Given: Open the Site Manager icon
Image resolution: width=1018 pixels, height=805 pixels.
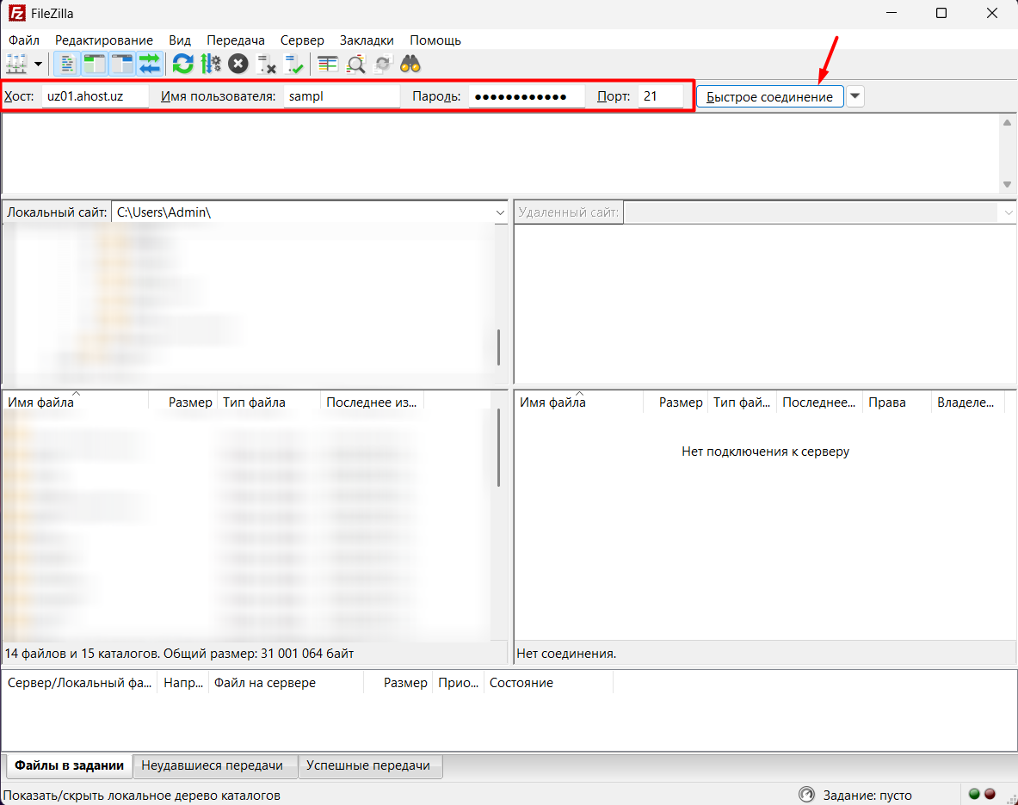Looking at the screenshot, I should [16, 65].
